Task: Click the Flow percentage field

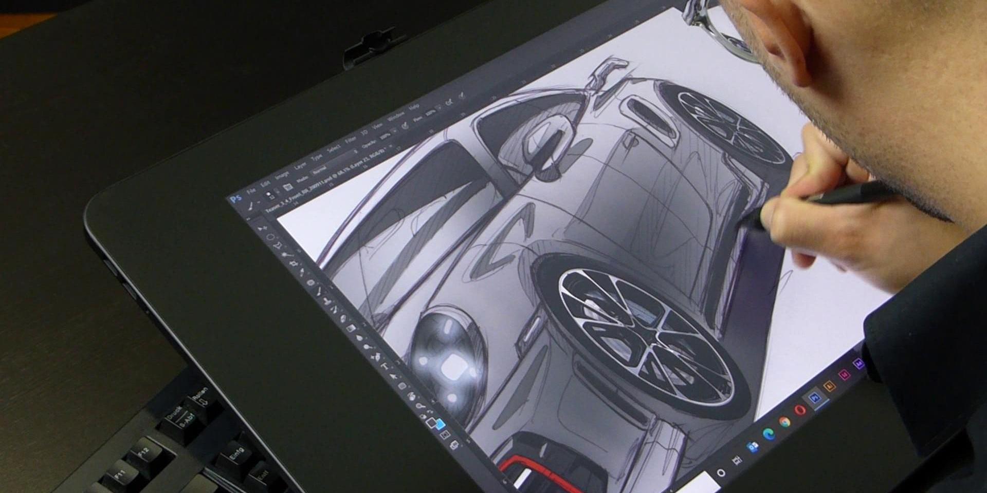Action: point(430,112)
